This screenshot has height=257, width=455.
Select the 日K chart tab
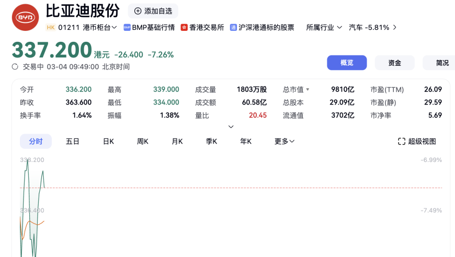109,142
